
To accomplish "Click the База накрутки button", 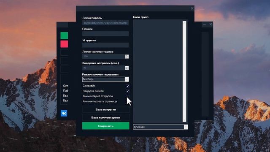I will 105,110.
